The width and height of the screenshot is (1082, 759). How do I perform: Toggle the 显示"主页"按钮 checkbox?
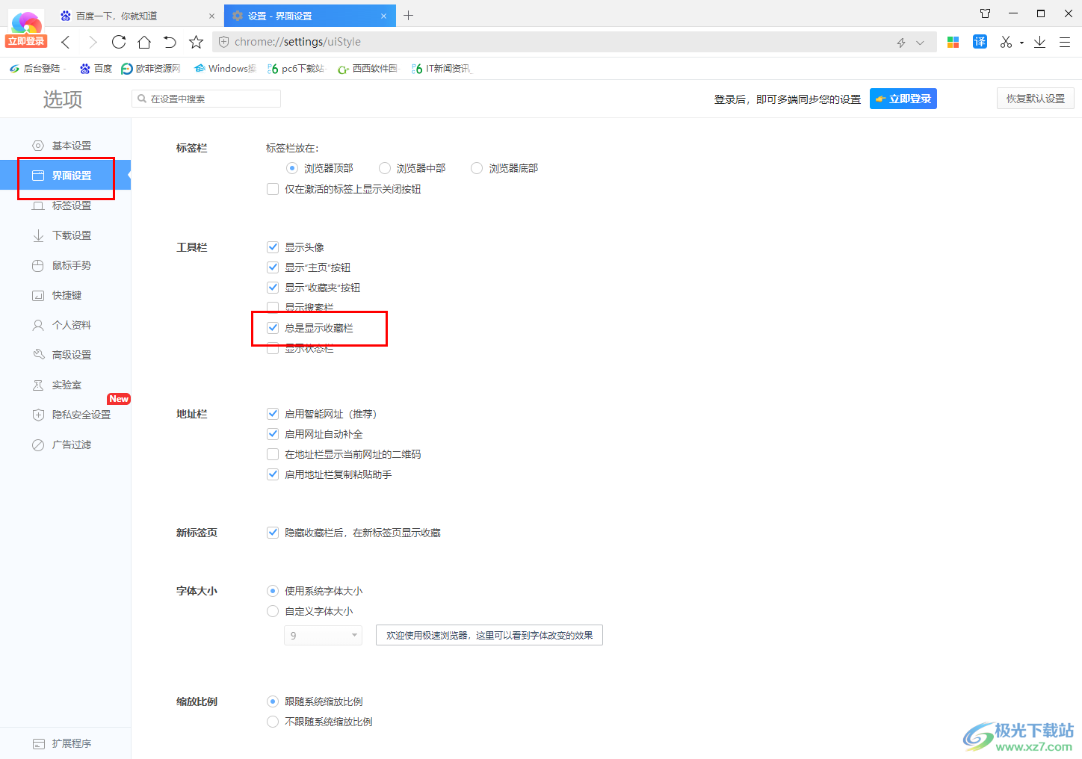(273, 267)
